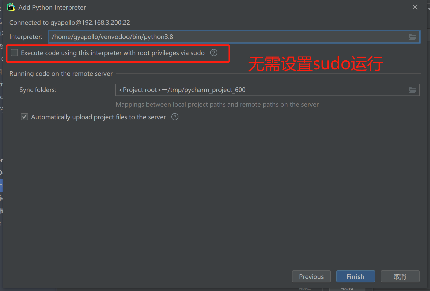This screenshot has width=430, height=291.
Task: Click the PyCharm logo in title bar
Action: (11, 7)
